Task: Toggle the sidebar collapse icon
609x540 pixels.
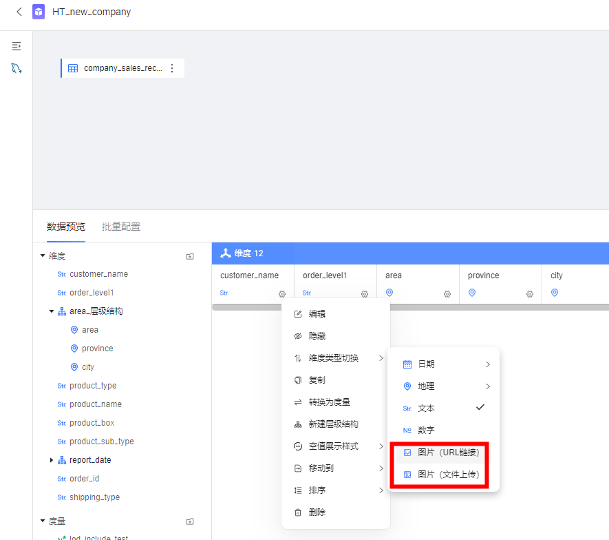Action: tap(17, 46)
